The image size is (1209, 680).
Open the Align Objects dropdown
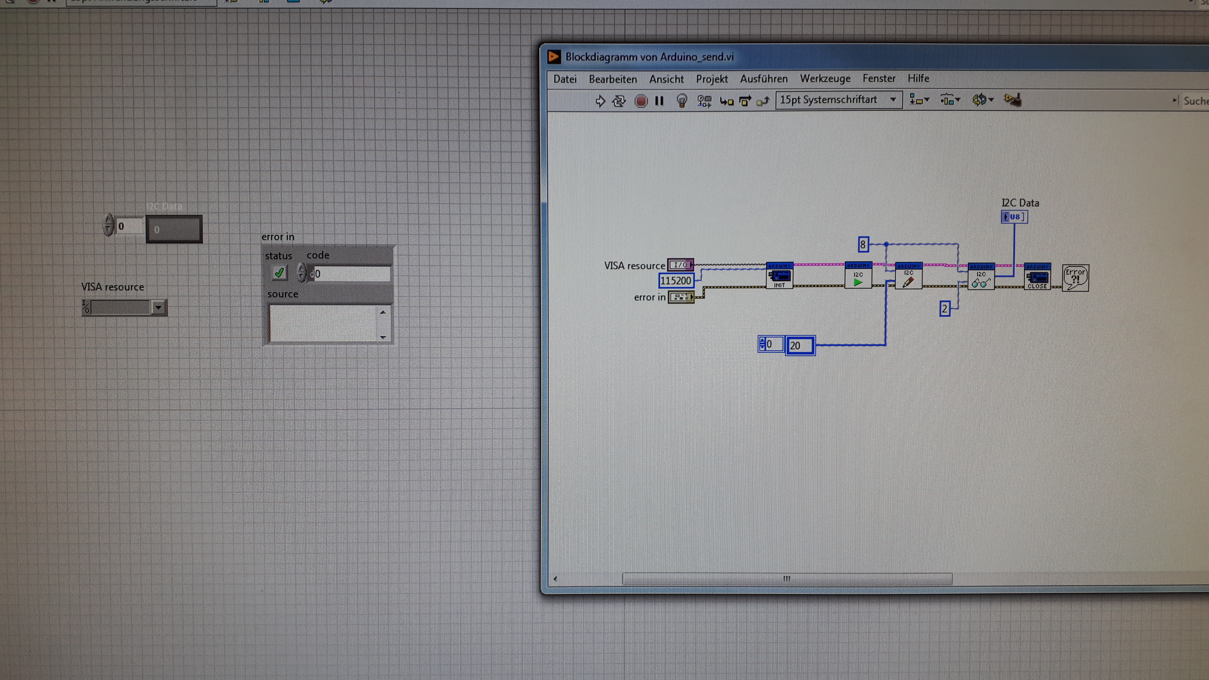(x=919, y=100)
